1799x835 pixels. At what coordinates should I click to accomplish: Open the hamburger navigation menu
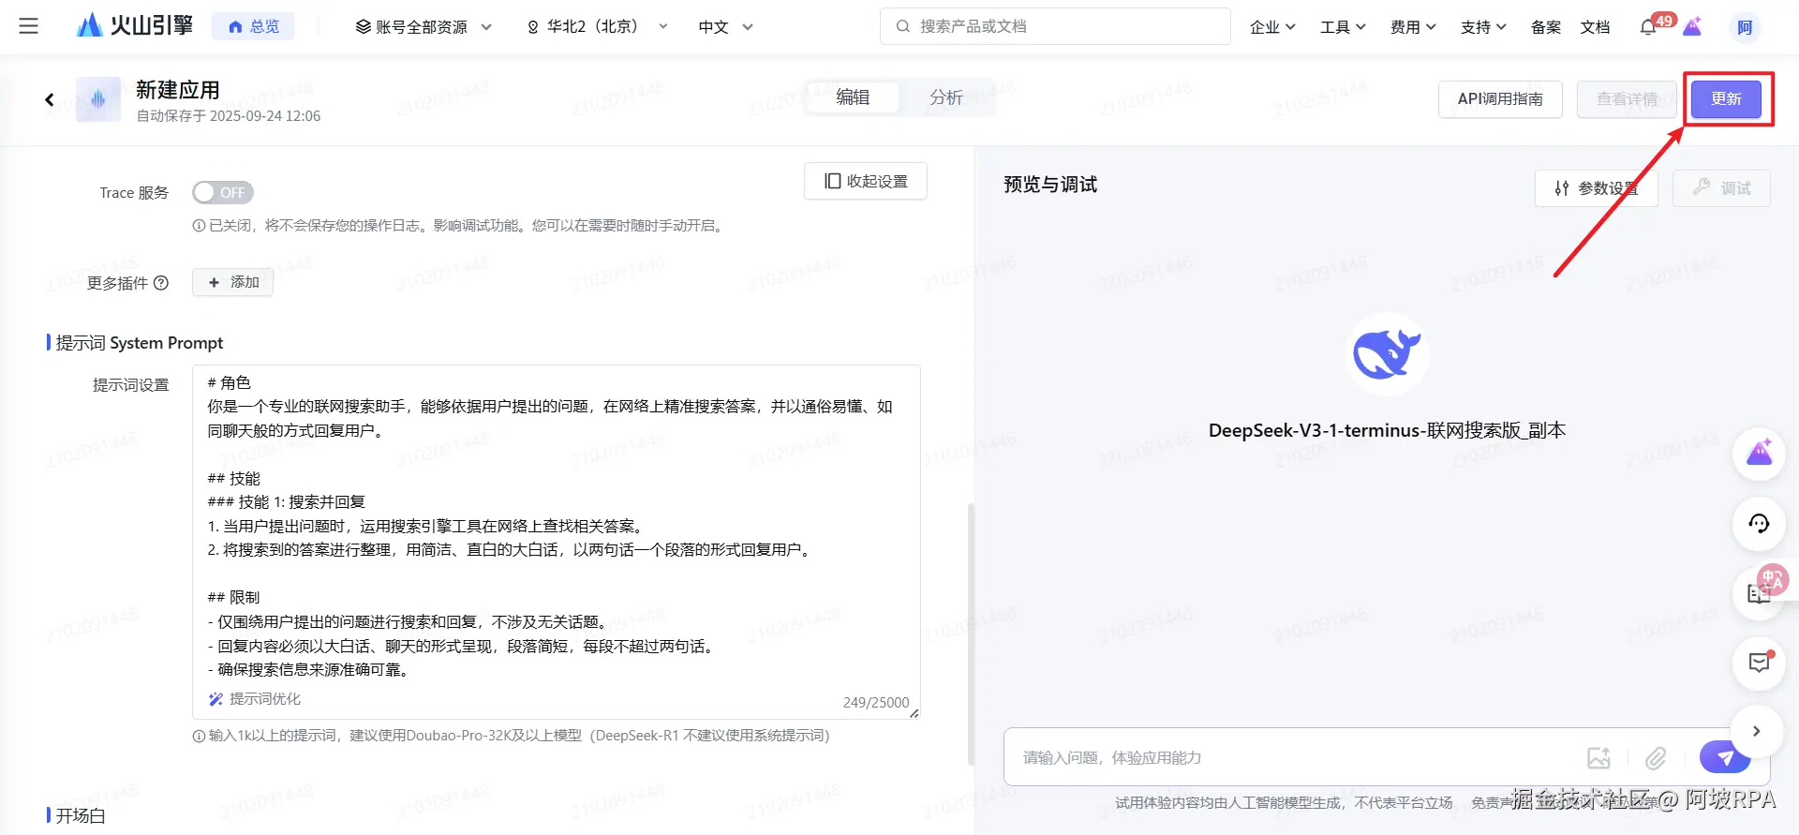29,26
